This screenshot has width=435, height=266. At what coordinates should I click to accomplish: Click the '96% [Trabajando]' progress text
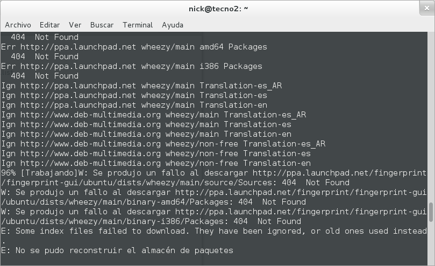pos(39,173)
